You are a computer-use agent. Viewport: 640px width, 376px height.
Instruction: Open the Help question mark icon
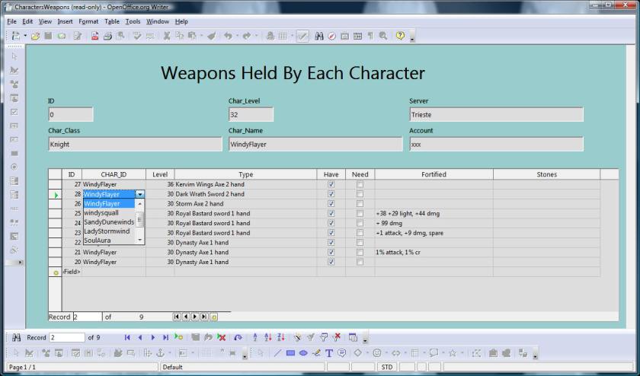pyautogui.click(x=400, y=36)
